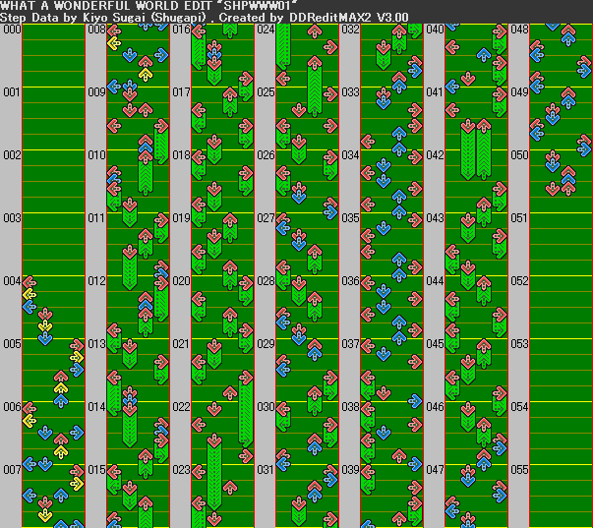This screenshot has height=528, width=593.
Task: Click the long right freeze arrow head in measure 021
Action: pyautogui.click(x=246, y=378)
